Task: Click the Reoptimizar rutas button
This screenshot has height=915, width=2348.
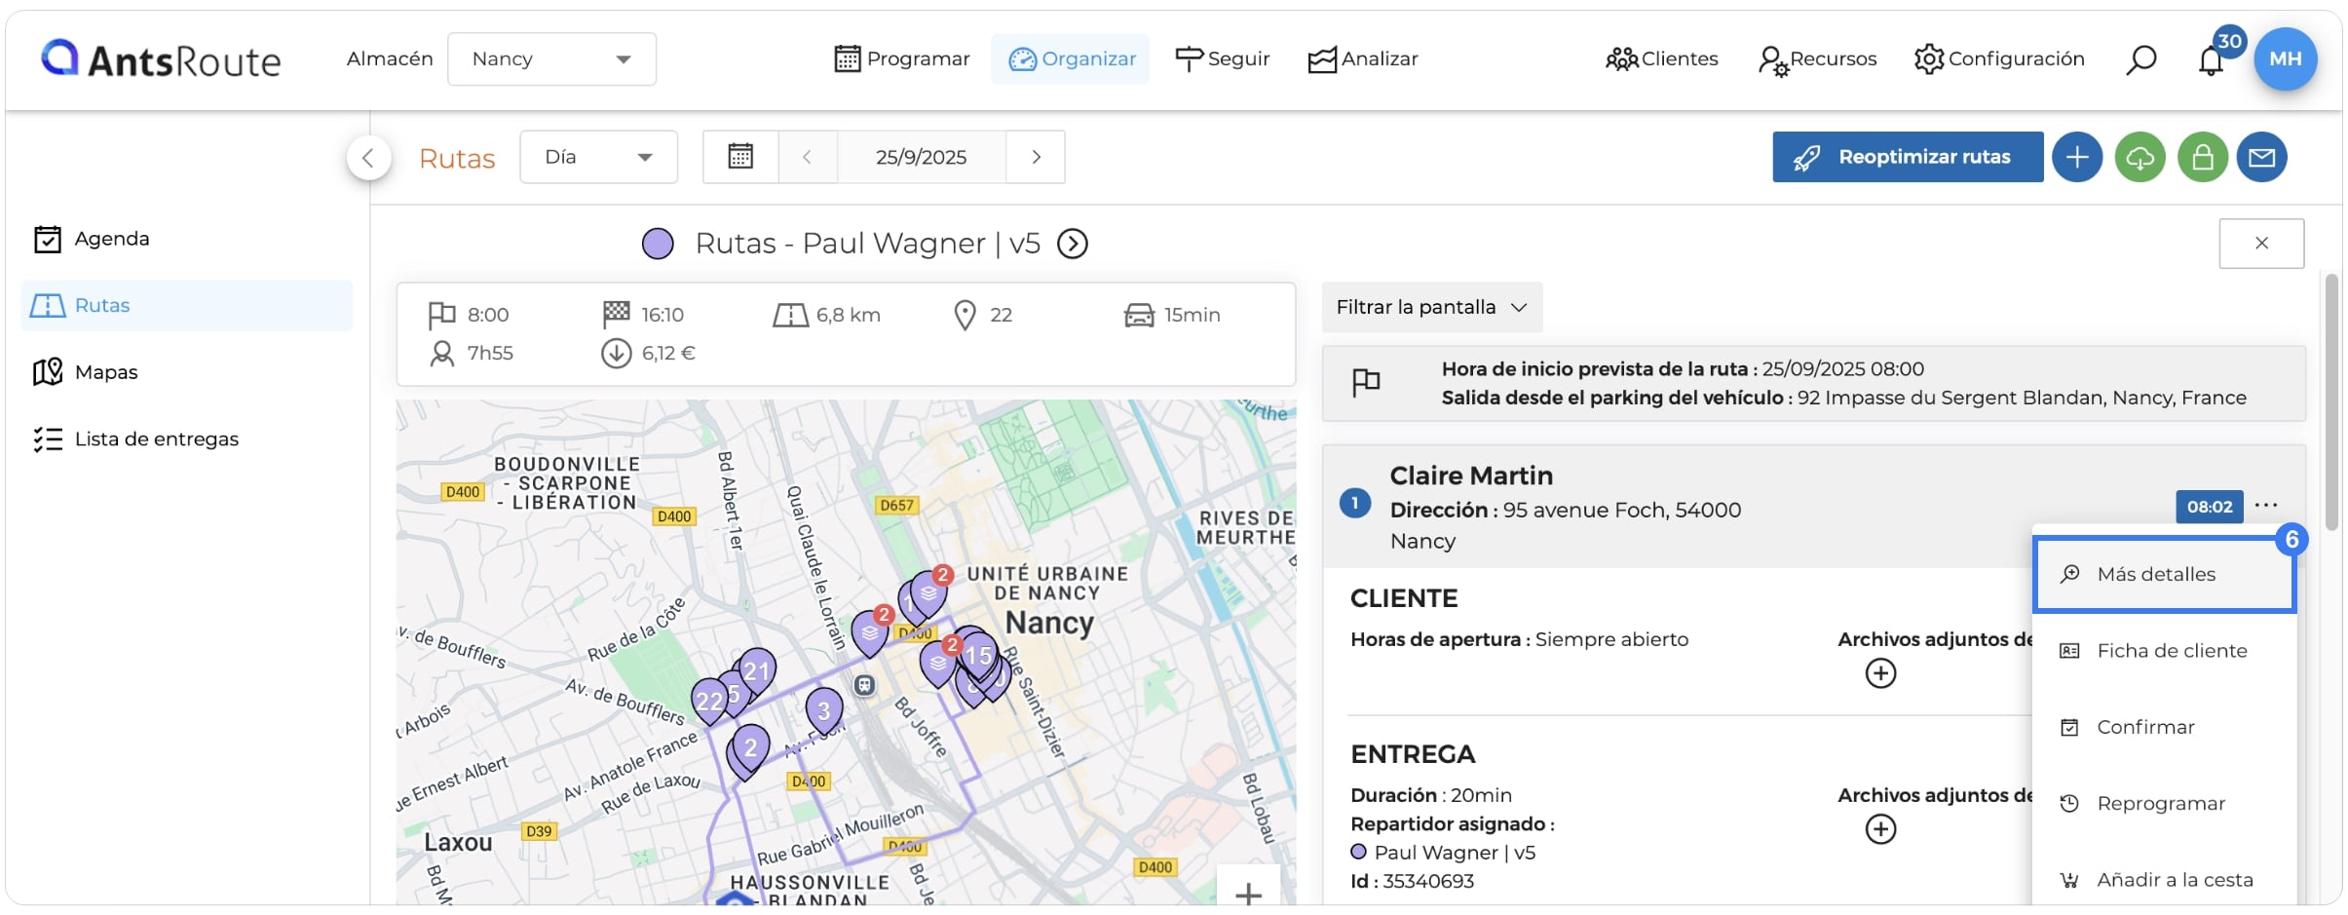Action: (1908, 157)
